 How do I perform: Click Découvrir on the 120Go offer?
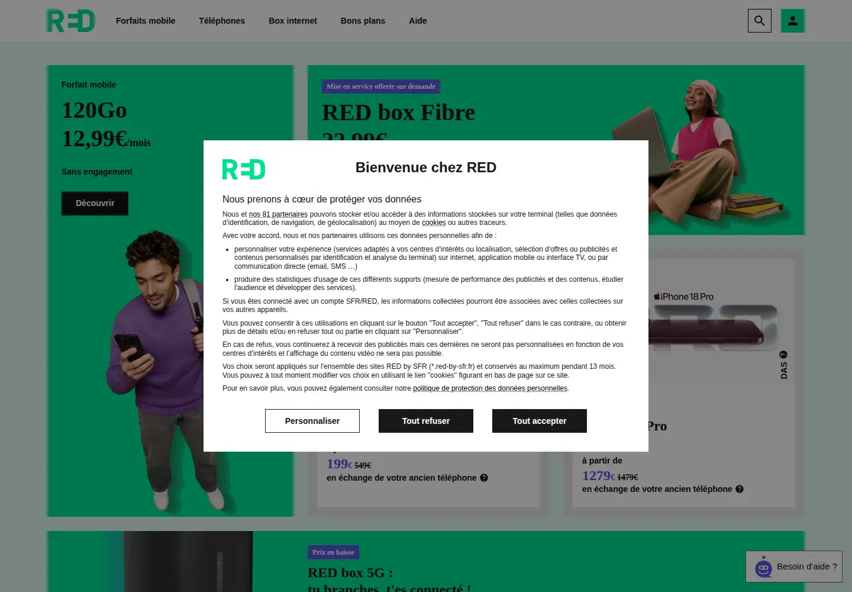pyautogui.click(x=95, y=203)
